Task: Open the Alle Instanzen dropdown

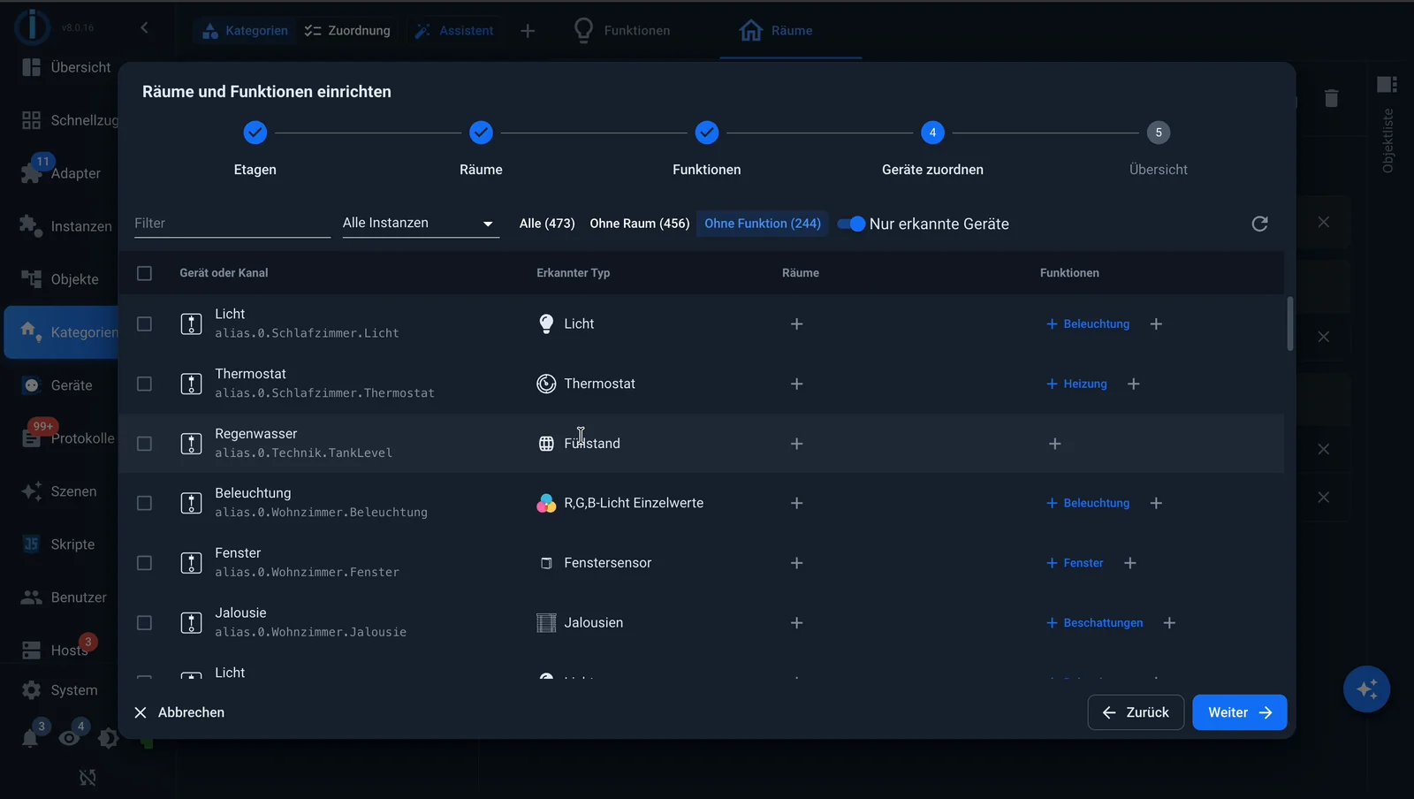Action: pyautogui.click(x=421, y=223)
